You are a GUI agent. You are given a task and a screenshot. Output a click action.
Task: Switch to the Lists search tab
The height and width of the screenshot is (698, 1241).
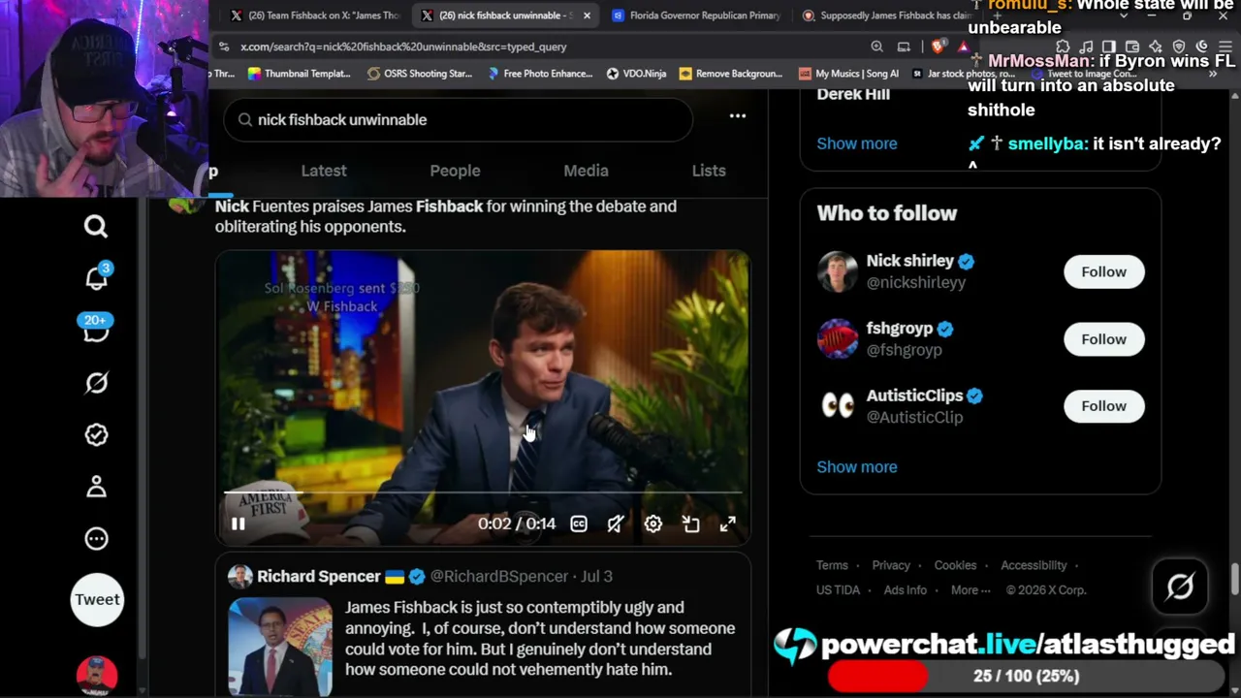click(x=709, y=171)
